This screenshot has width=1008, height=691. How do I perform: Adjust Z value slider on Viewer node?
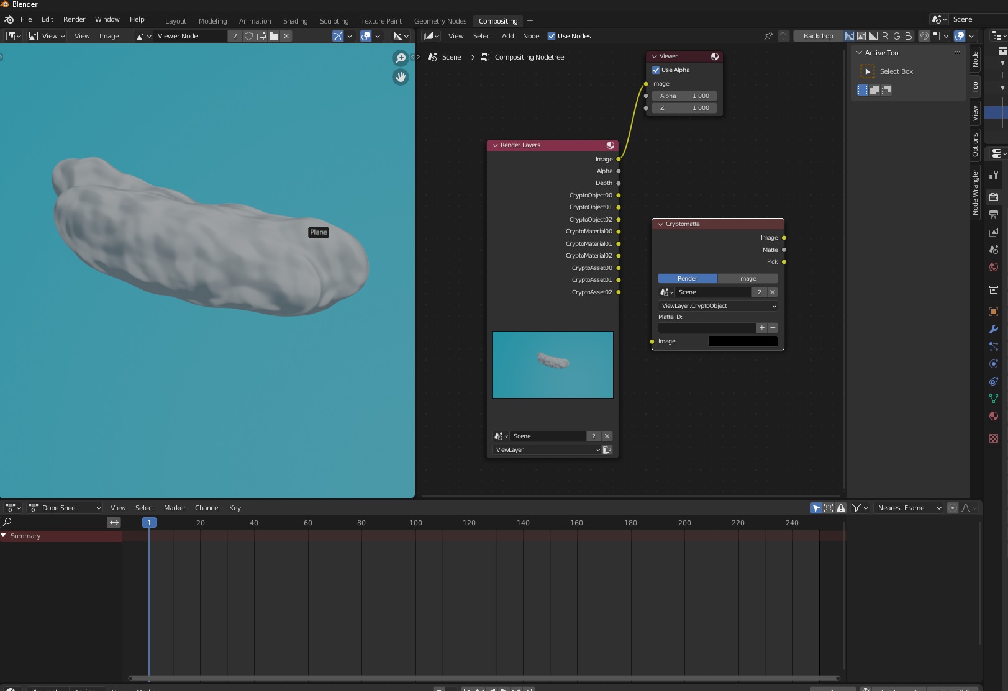pos(684,108)
